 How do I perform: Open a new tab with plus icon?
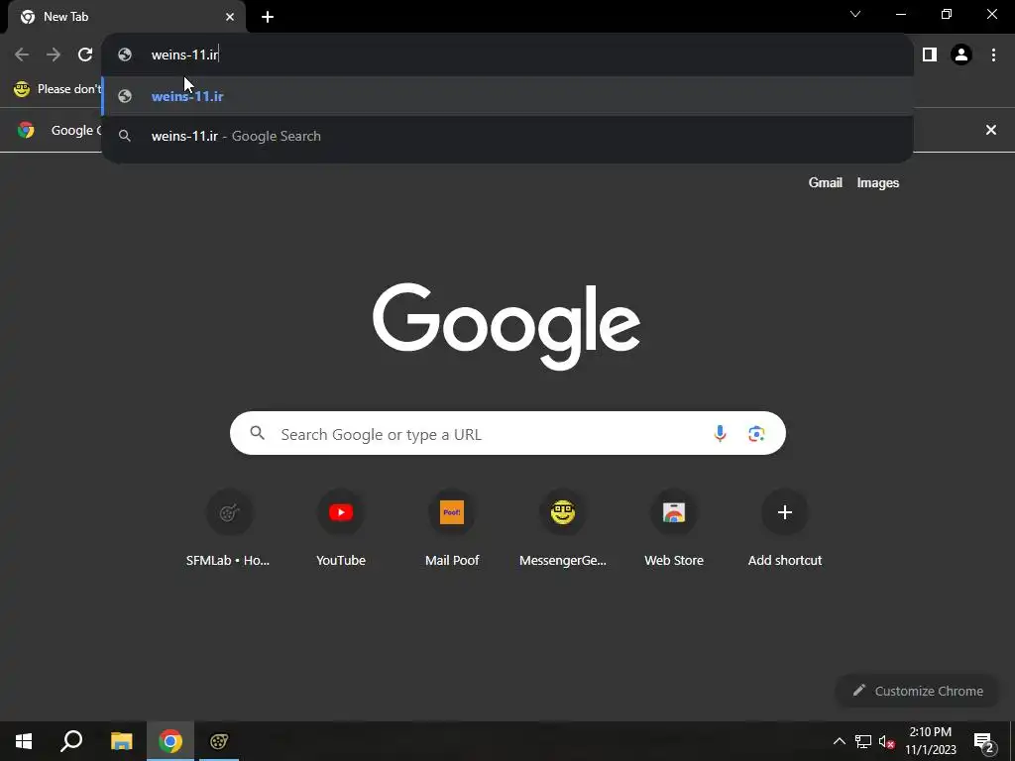[x=268, y=17]
